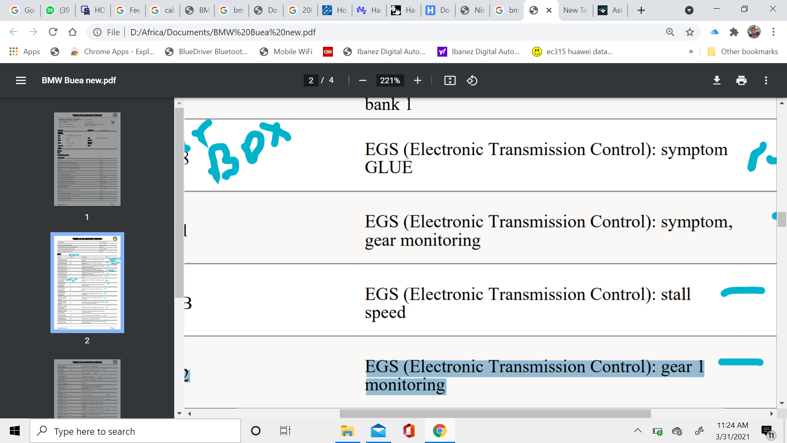The width and height of the screenshot is (787, 443).
Task: Expand hidden bookmarks chevron
Action: [x=691, y=52]
